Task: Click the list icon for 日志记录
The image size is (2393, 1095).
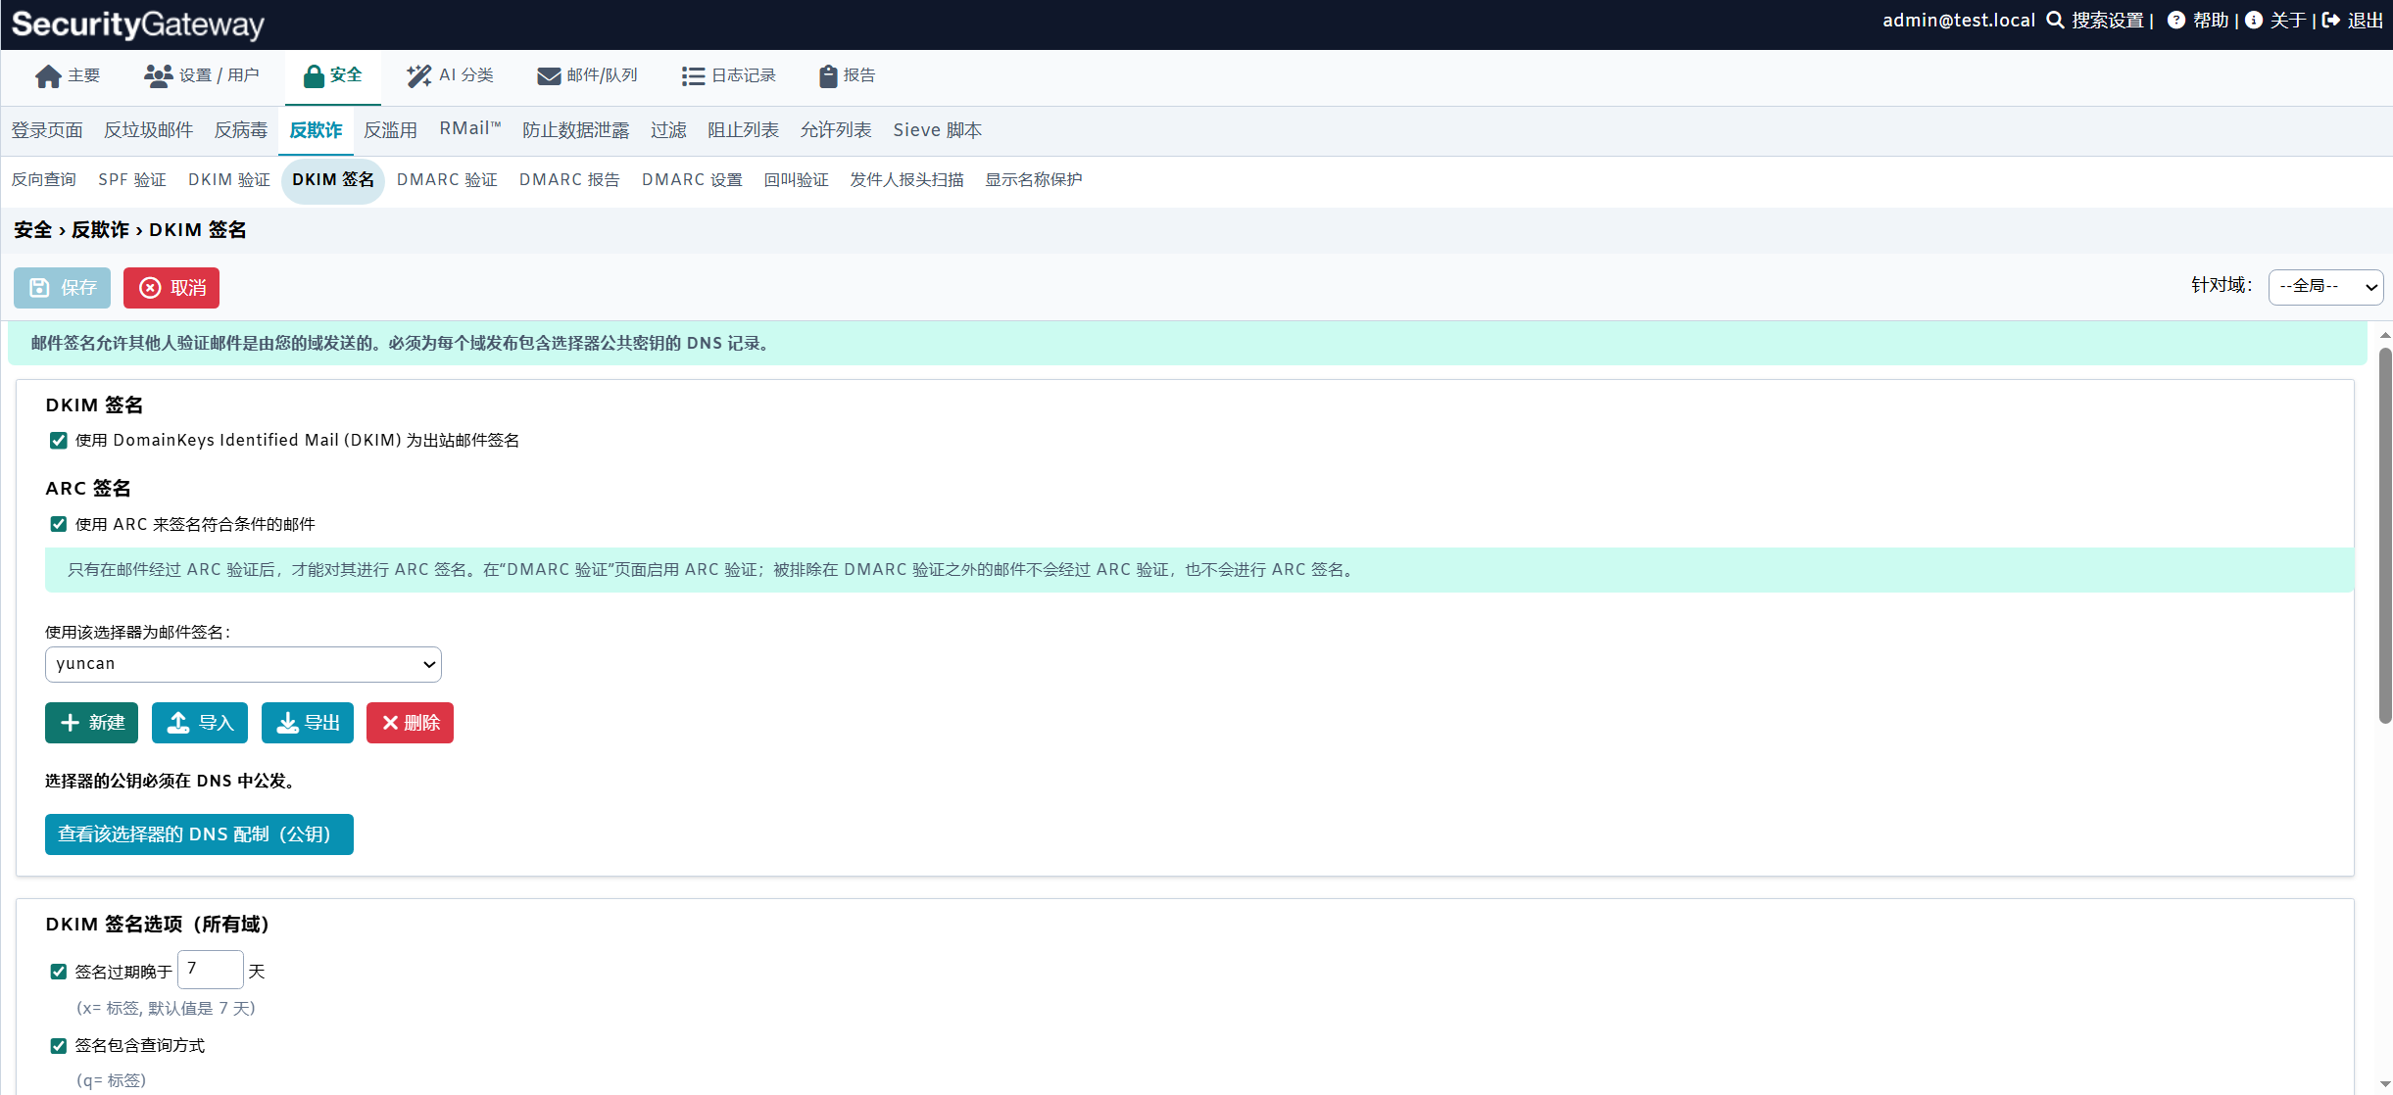Action: [x=693, y=76]
